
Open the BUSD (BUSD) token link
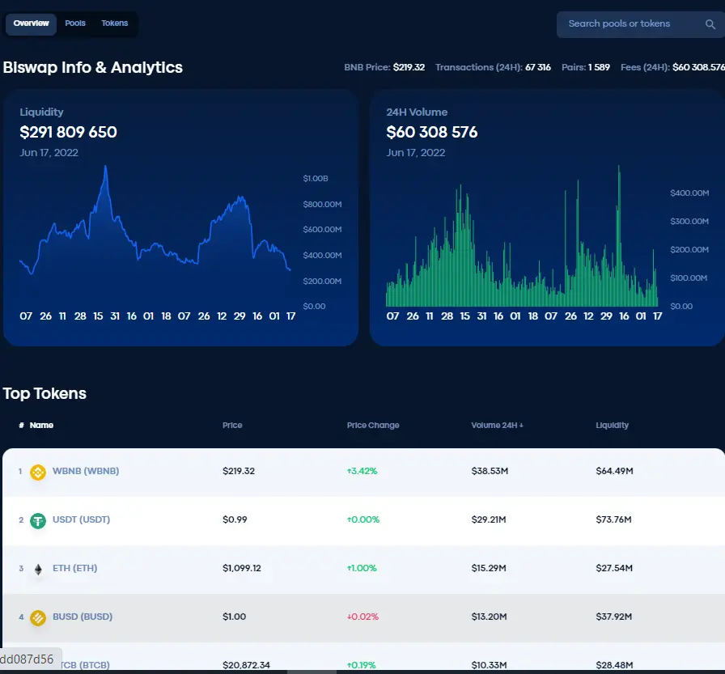click(83, 617)
